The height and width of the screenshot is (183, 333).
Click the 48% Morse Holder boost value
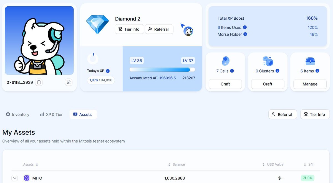[314, 34]
